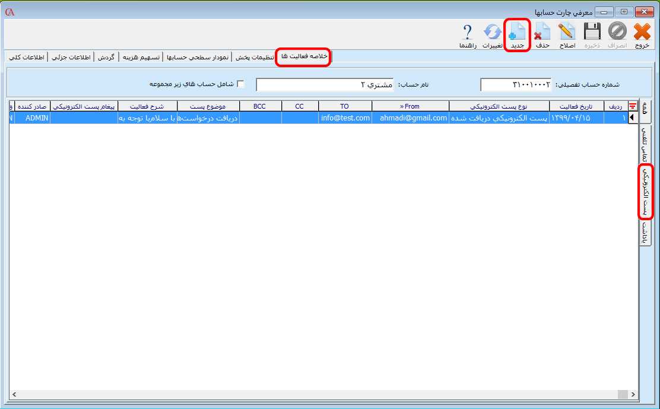Click the اصلاح (Edit) pencil icon
660x409 pixels.
[567, 32]
